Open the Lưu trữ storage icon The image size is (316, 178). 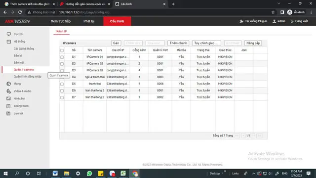[x=9, y=113]
